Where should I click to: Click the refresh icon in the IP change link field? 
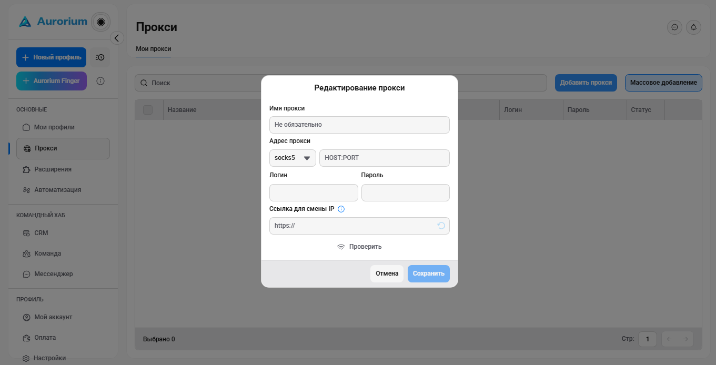click(441, 226)
